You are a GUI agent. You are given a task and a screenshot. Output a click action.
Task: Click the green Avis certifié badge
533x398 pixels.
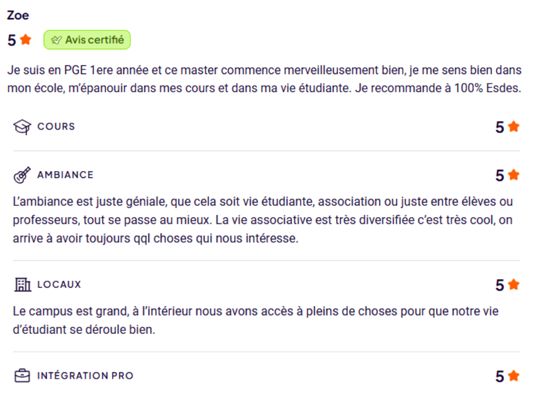click(x=87, y=40)
